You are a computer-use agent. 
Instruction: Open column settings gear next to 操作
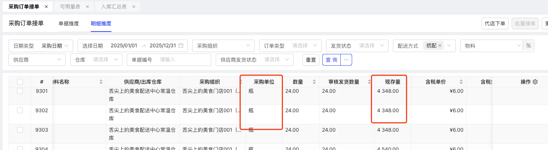point(535,82)
